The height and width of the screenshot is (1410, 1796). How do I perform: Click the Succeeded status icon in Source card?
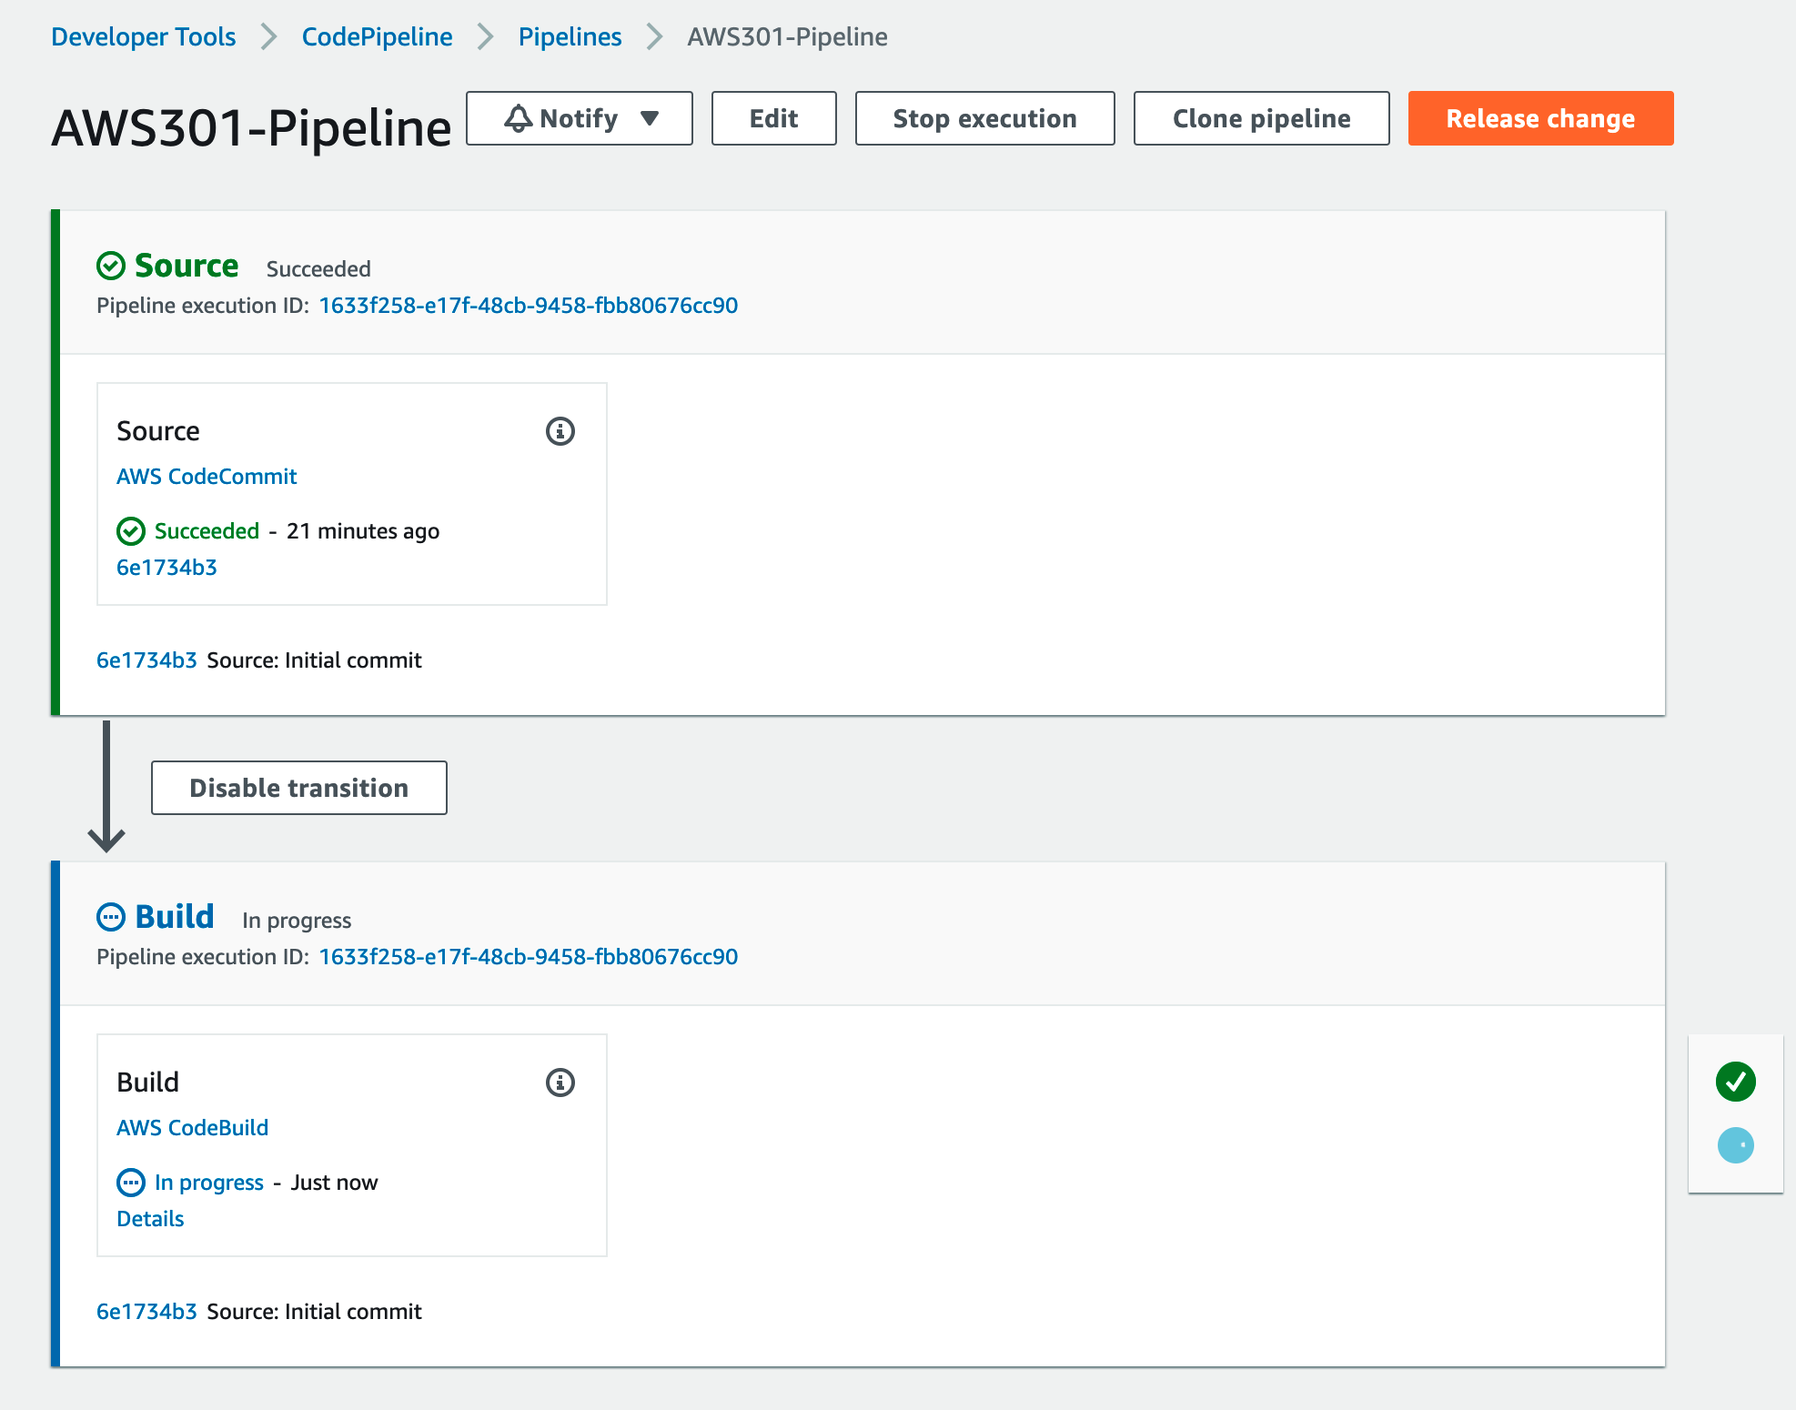coord(131,531)
